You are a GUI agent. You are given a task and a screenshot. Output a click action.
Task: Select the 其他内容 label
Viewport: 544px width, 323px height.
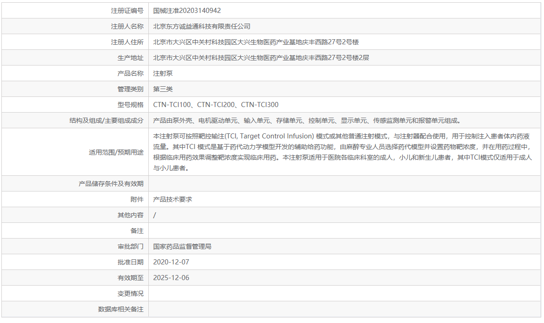pos(130,215)
